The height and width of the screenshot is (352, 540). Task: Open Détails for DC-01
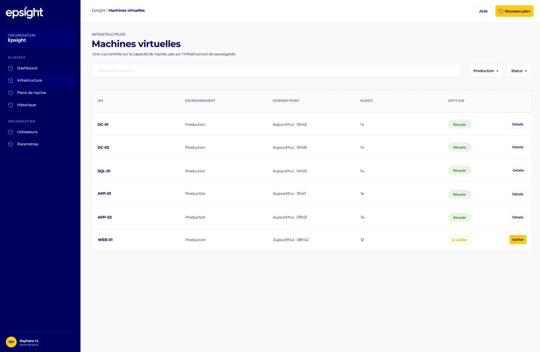point(517,124)
